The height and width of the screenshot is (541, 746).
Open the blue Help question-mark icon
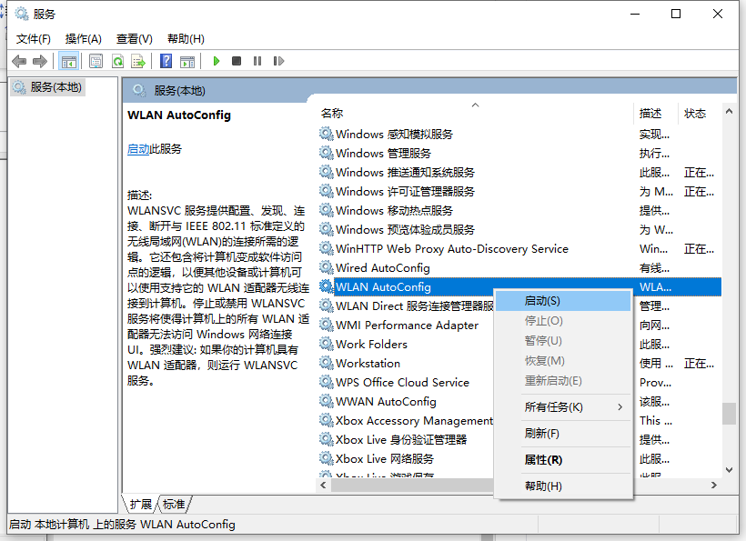[166, 61]
